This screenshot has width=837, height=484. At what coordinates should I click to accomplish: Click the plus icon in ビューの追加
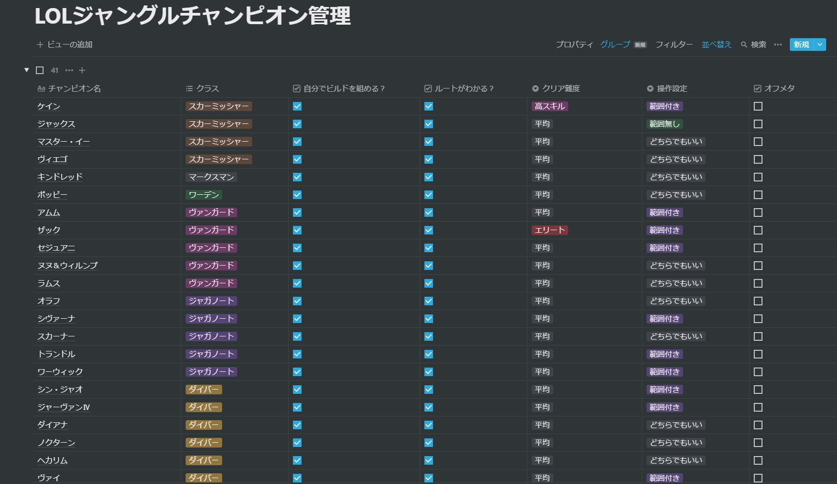[x=40, y=45]
